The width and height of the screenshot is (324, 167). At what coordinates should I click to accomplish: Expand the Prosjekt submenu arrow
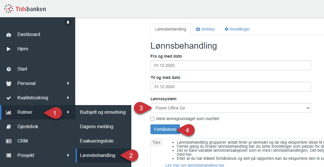click(x=68, y=155)
